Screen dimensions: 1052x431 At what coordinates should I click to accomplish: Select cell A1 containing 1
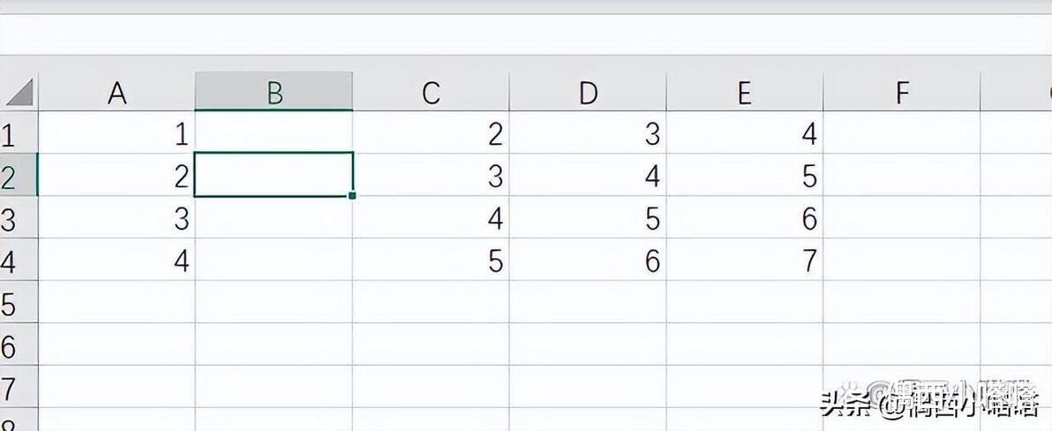click(x=116, y=133)
